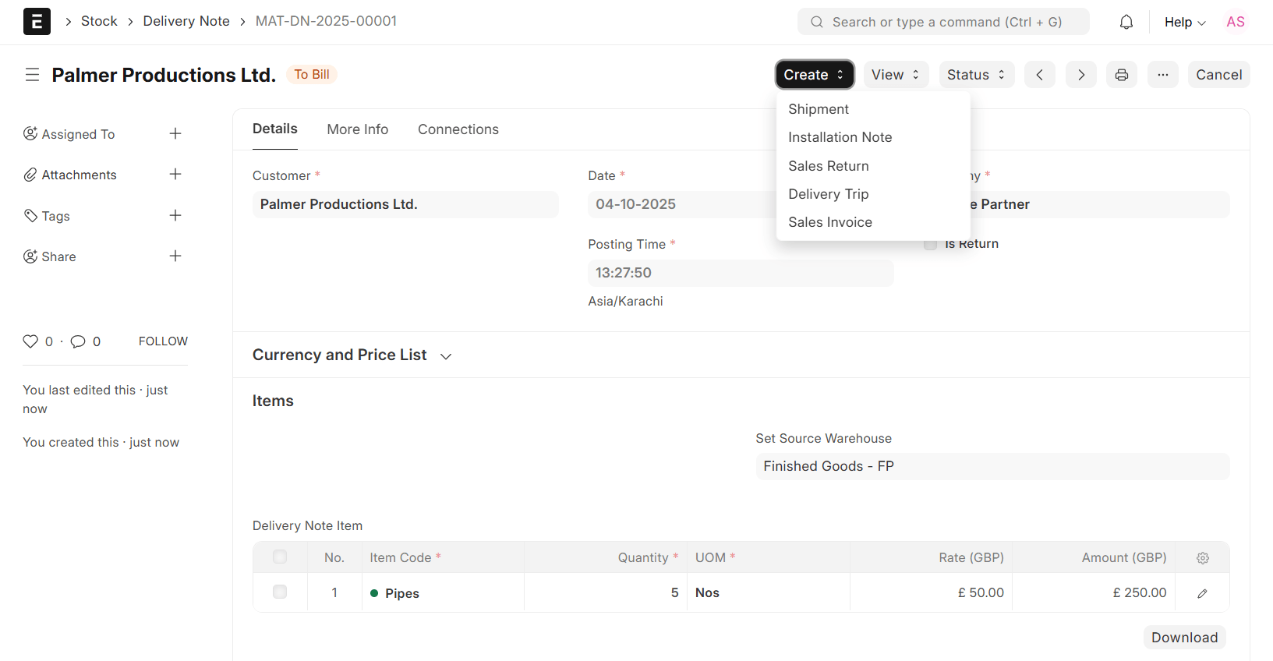
Task: Click the Nos UOM cell
Action: (769, 593)
